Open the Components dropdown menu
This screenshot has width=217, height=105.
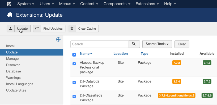[x=117, y=4]
